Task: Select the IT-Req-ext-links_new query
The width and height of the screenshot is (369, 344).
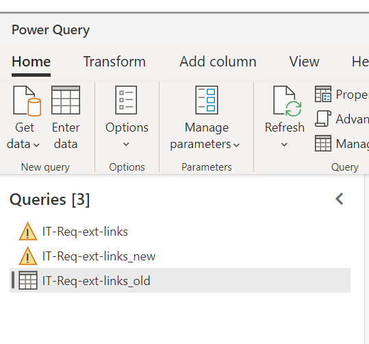Action: point(180,256)
